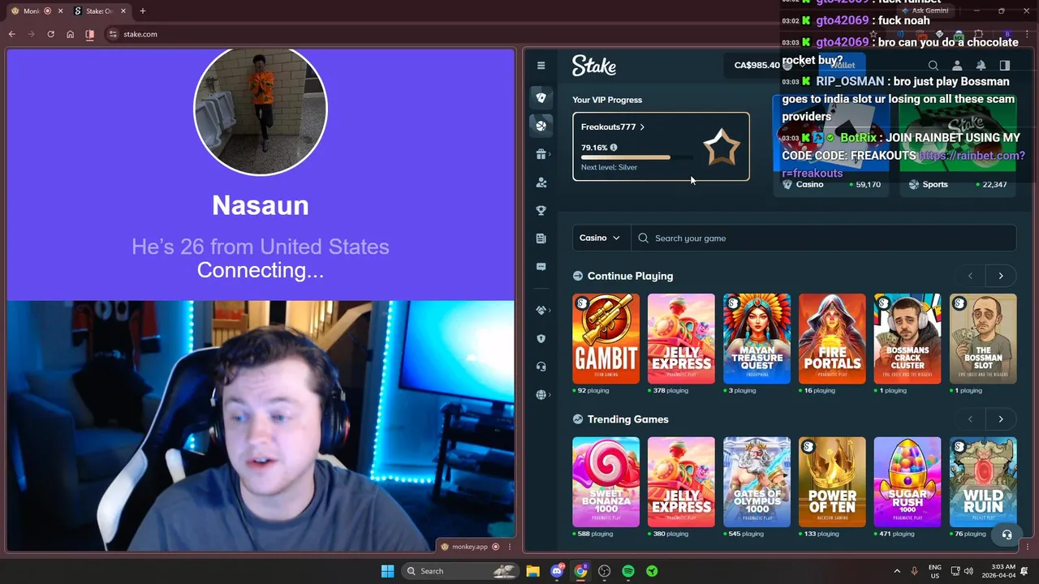Reload the current browser page

[x=50, y=34]
